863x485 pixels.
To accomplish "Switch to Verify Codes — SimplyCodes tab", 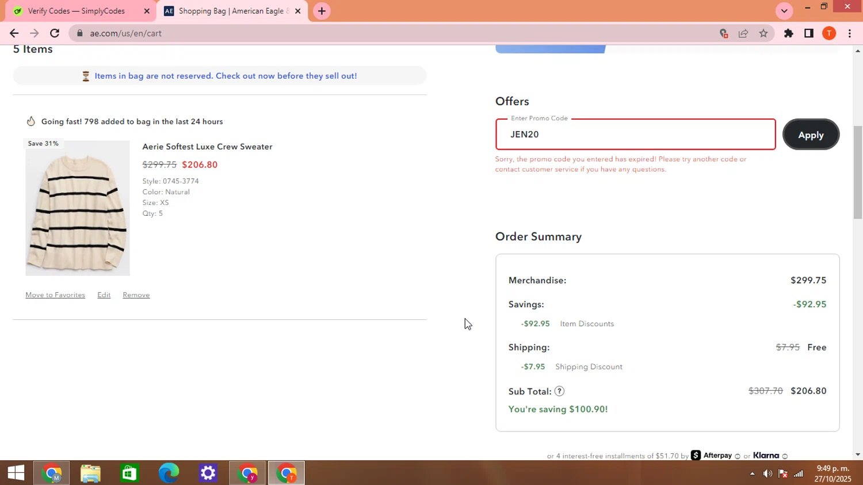I will pyautogui.click(x=77, y=11).
